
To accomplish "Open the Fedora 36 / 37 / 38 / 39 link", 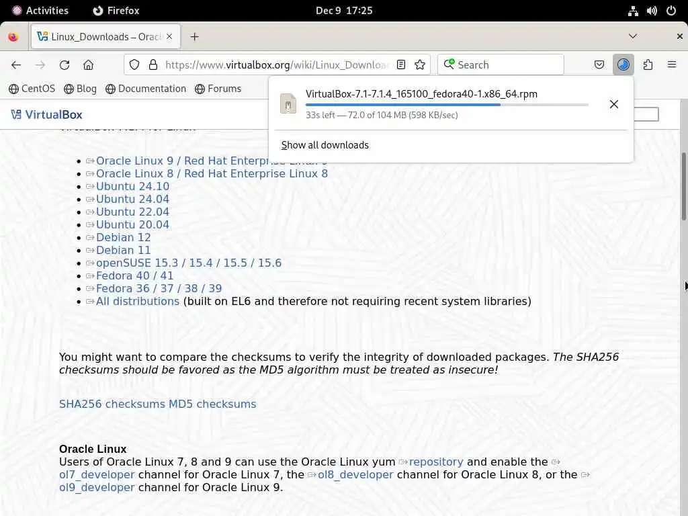I will (159, 288).
